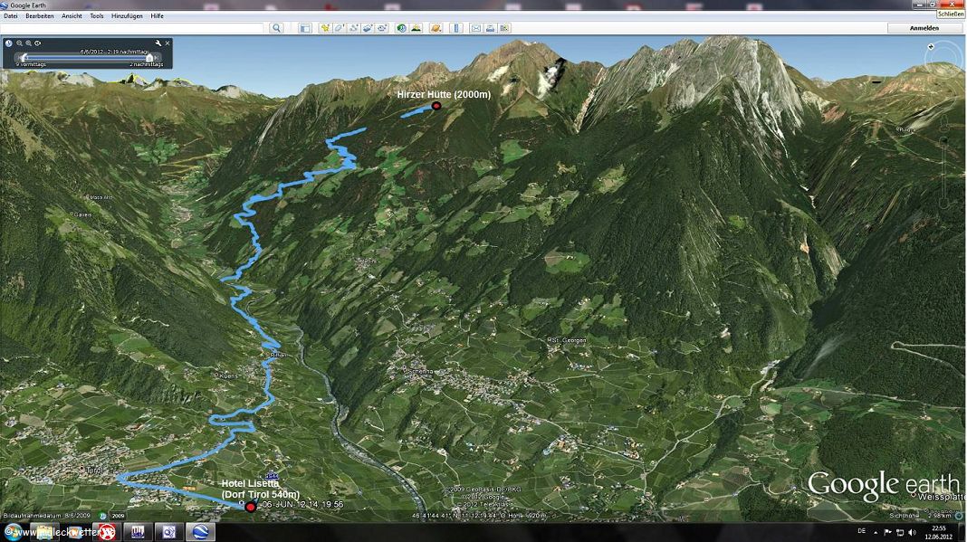The height and width of the screenshot is (542, 967).
Task: Click the Hirzer Hütte red placemark
Action: tap(436, 106)
